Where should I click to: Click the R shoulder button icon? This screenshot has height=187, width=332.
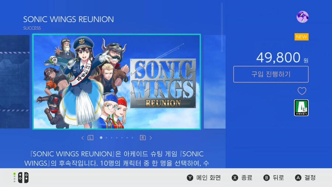pyautogui.click(x=143, y=138)
